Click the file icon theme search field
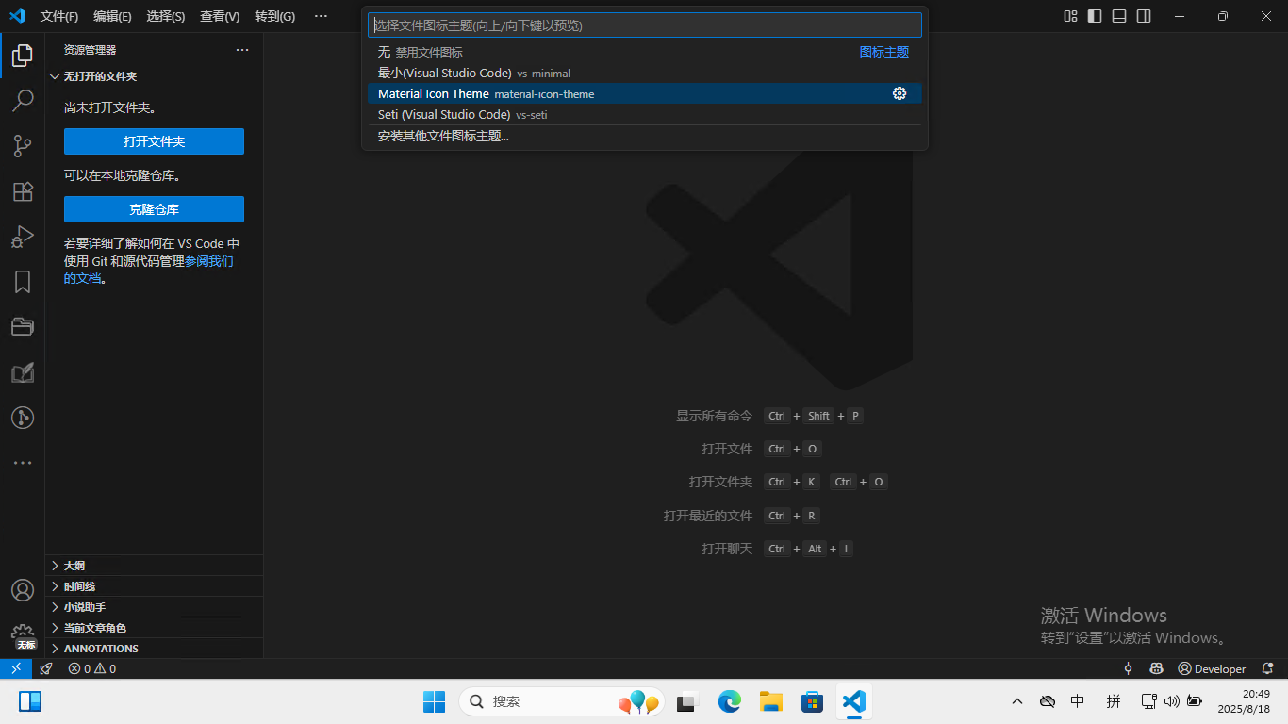The height and width of the screenshot is (724, 1288). 644,25
